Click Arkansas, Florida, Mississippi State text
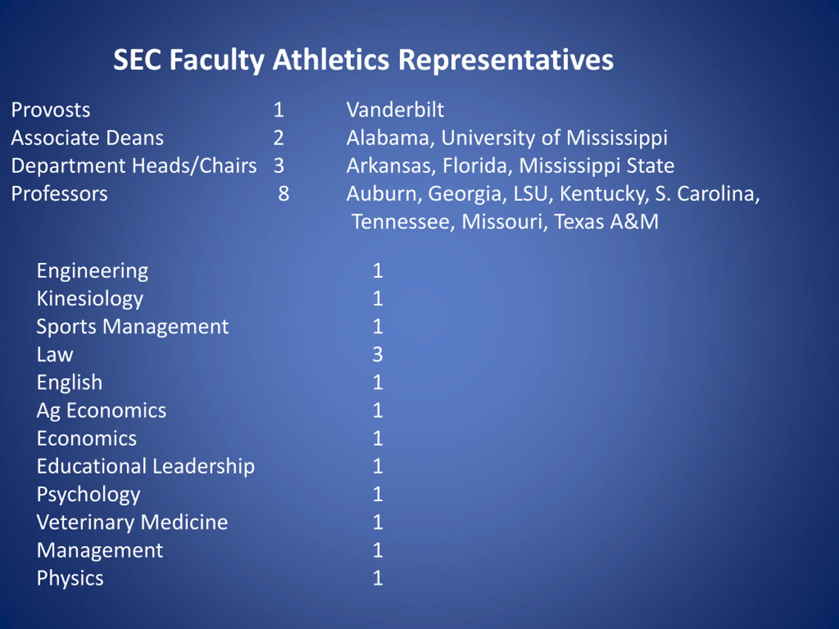This screenshot has height=629, width=839. coord(510,166)
